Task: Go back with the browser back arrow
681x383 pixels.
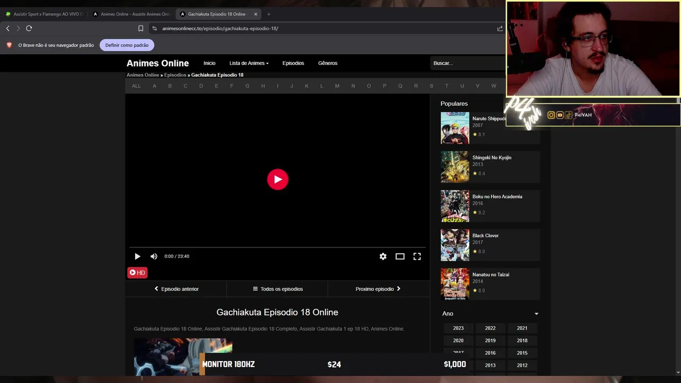Action: pyautogui.click(x=7, y=28)
